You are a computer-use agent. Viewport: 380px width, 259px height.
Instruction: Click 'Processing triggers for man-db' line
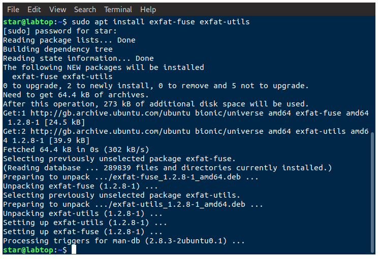click(x=123, y=241)
